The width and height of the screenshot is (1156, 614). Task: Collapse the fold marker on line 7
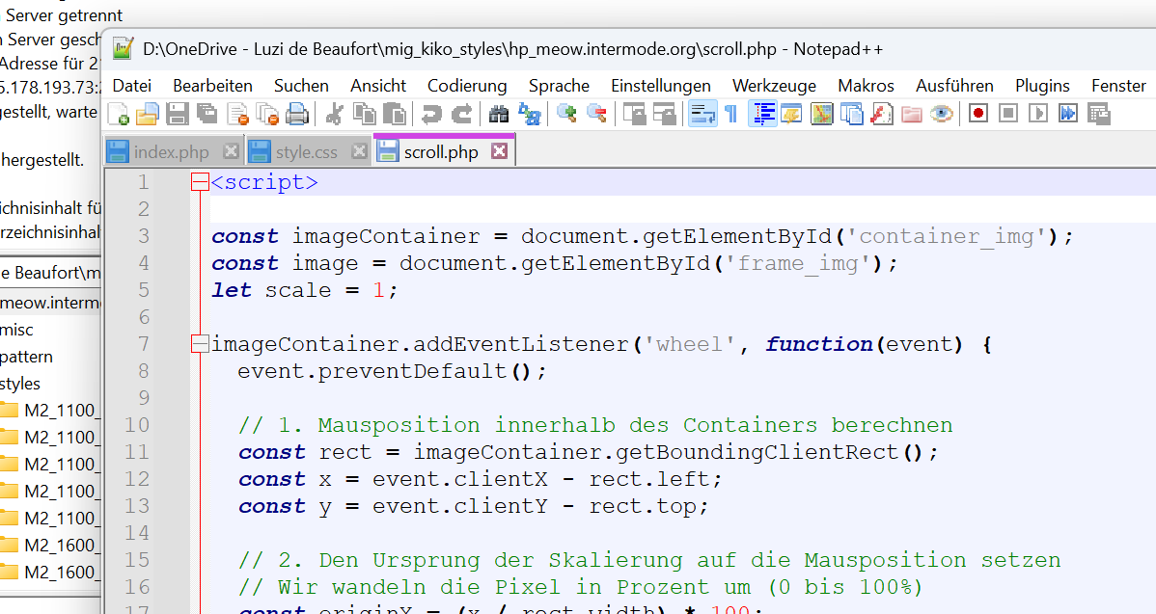pos(200,344)
